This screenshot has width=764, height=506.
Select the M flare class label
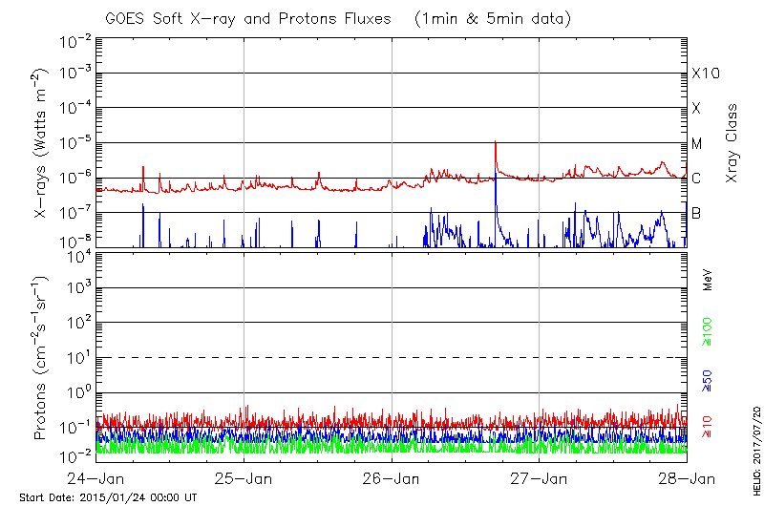point(697,144)
